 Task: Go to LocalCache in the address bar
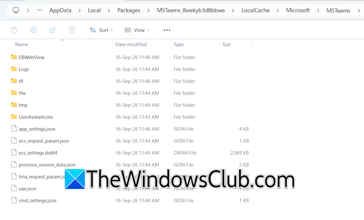[x=255, y=10]
